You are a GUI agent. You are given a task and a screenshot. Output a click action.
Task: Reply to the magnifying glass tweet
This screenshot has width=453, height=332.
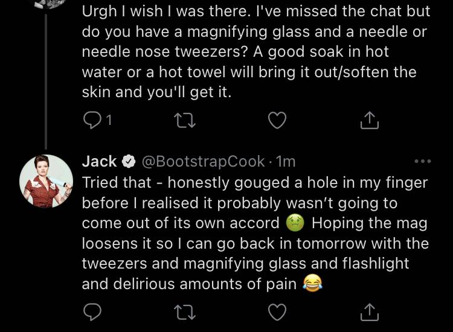(92, 120)
